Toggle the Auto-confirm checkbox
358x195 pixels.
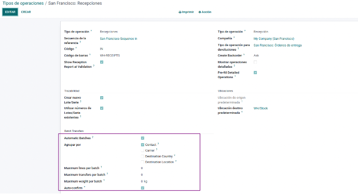tap(143, 188)
